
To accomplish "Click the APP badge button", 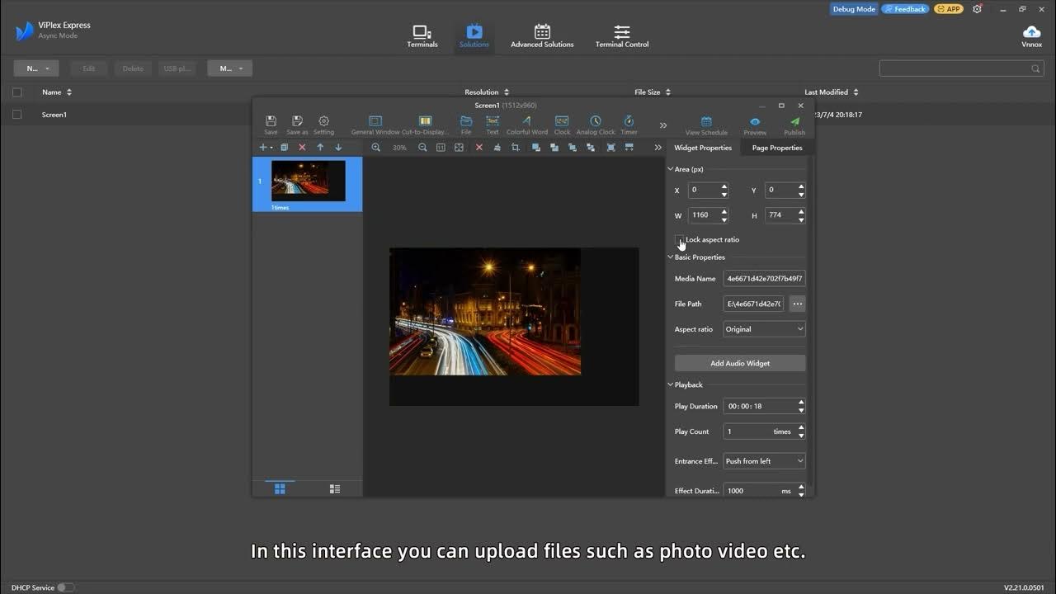I will pyautogui.click(x=949, y=9).
